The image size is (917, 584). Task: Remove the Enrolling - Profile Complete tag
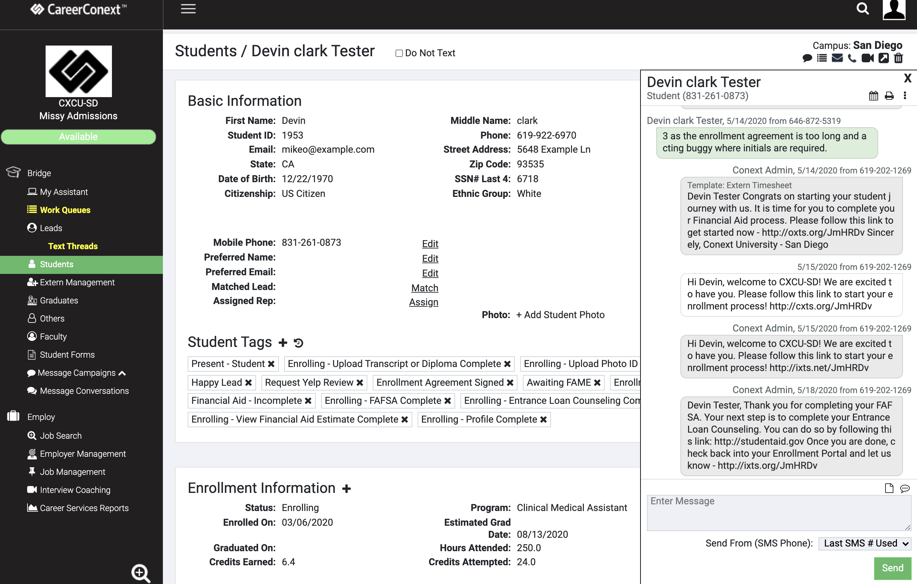tap(543, 420)
